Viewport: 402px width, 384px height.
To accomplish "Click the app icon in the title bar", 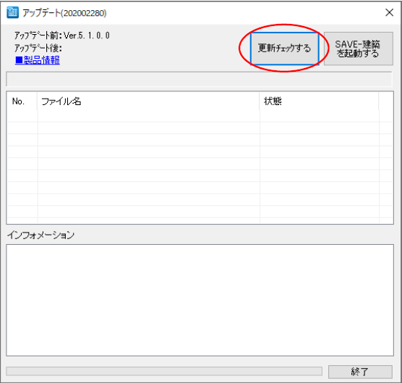I will coord(12,12).
